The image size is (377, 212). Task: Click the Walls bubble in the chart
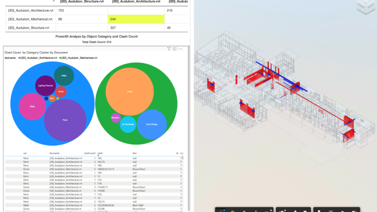[x=64, y=76]
